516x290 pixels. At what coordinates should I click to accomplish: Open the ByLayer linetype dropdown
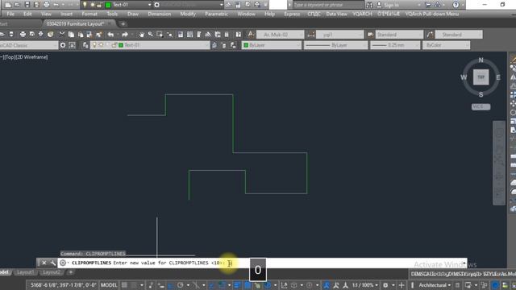[x=335, y=45]
